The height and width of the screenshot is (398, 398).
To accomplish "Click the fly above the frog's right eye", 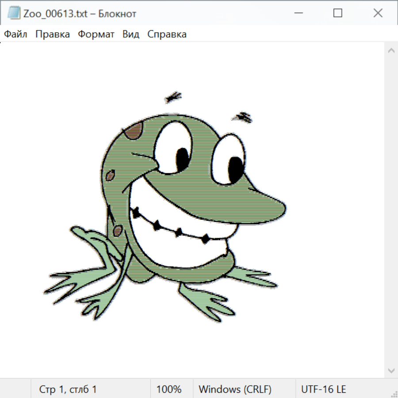I will point(243,117).
